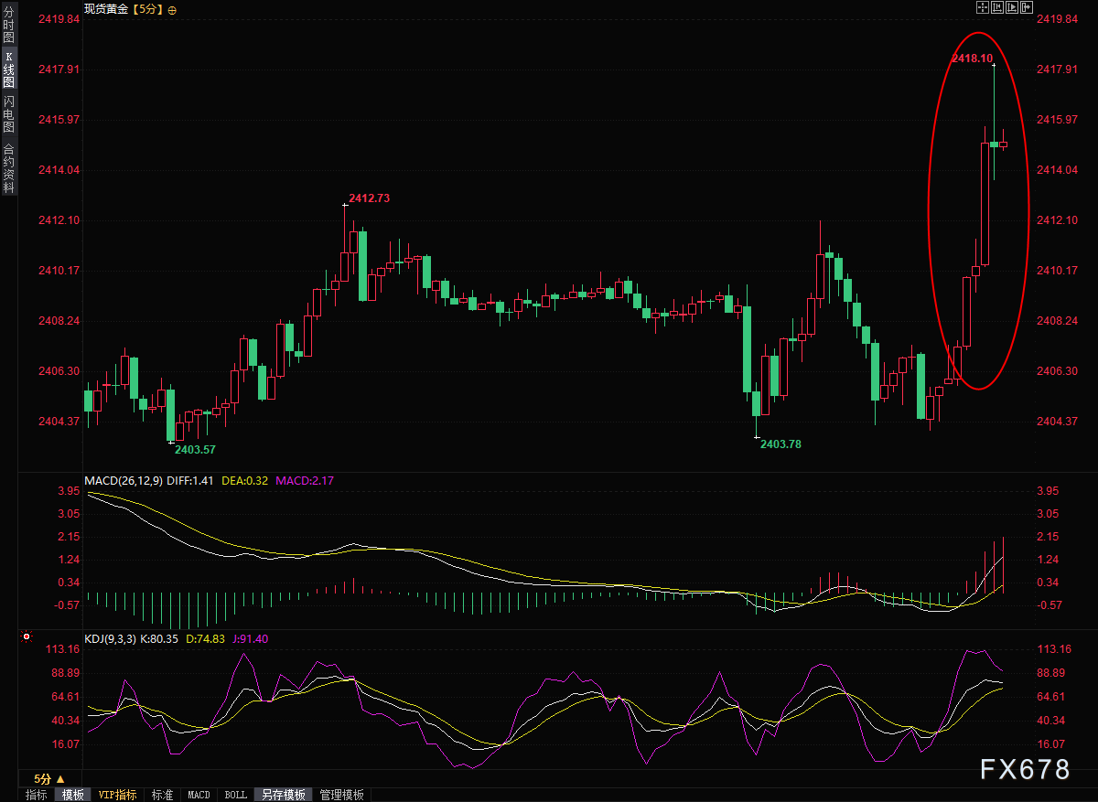Click the chart playback arrow icon
Viewport: 1098px width, 802px height.
(1012, 7)
